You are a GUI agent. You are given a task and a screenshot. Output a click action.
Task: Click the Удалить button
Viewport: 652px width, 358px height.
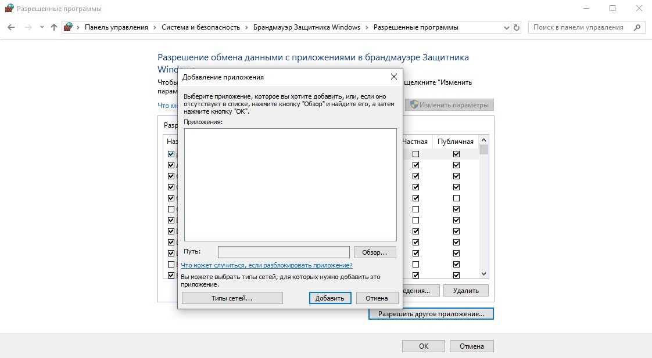coord(465,291)
